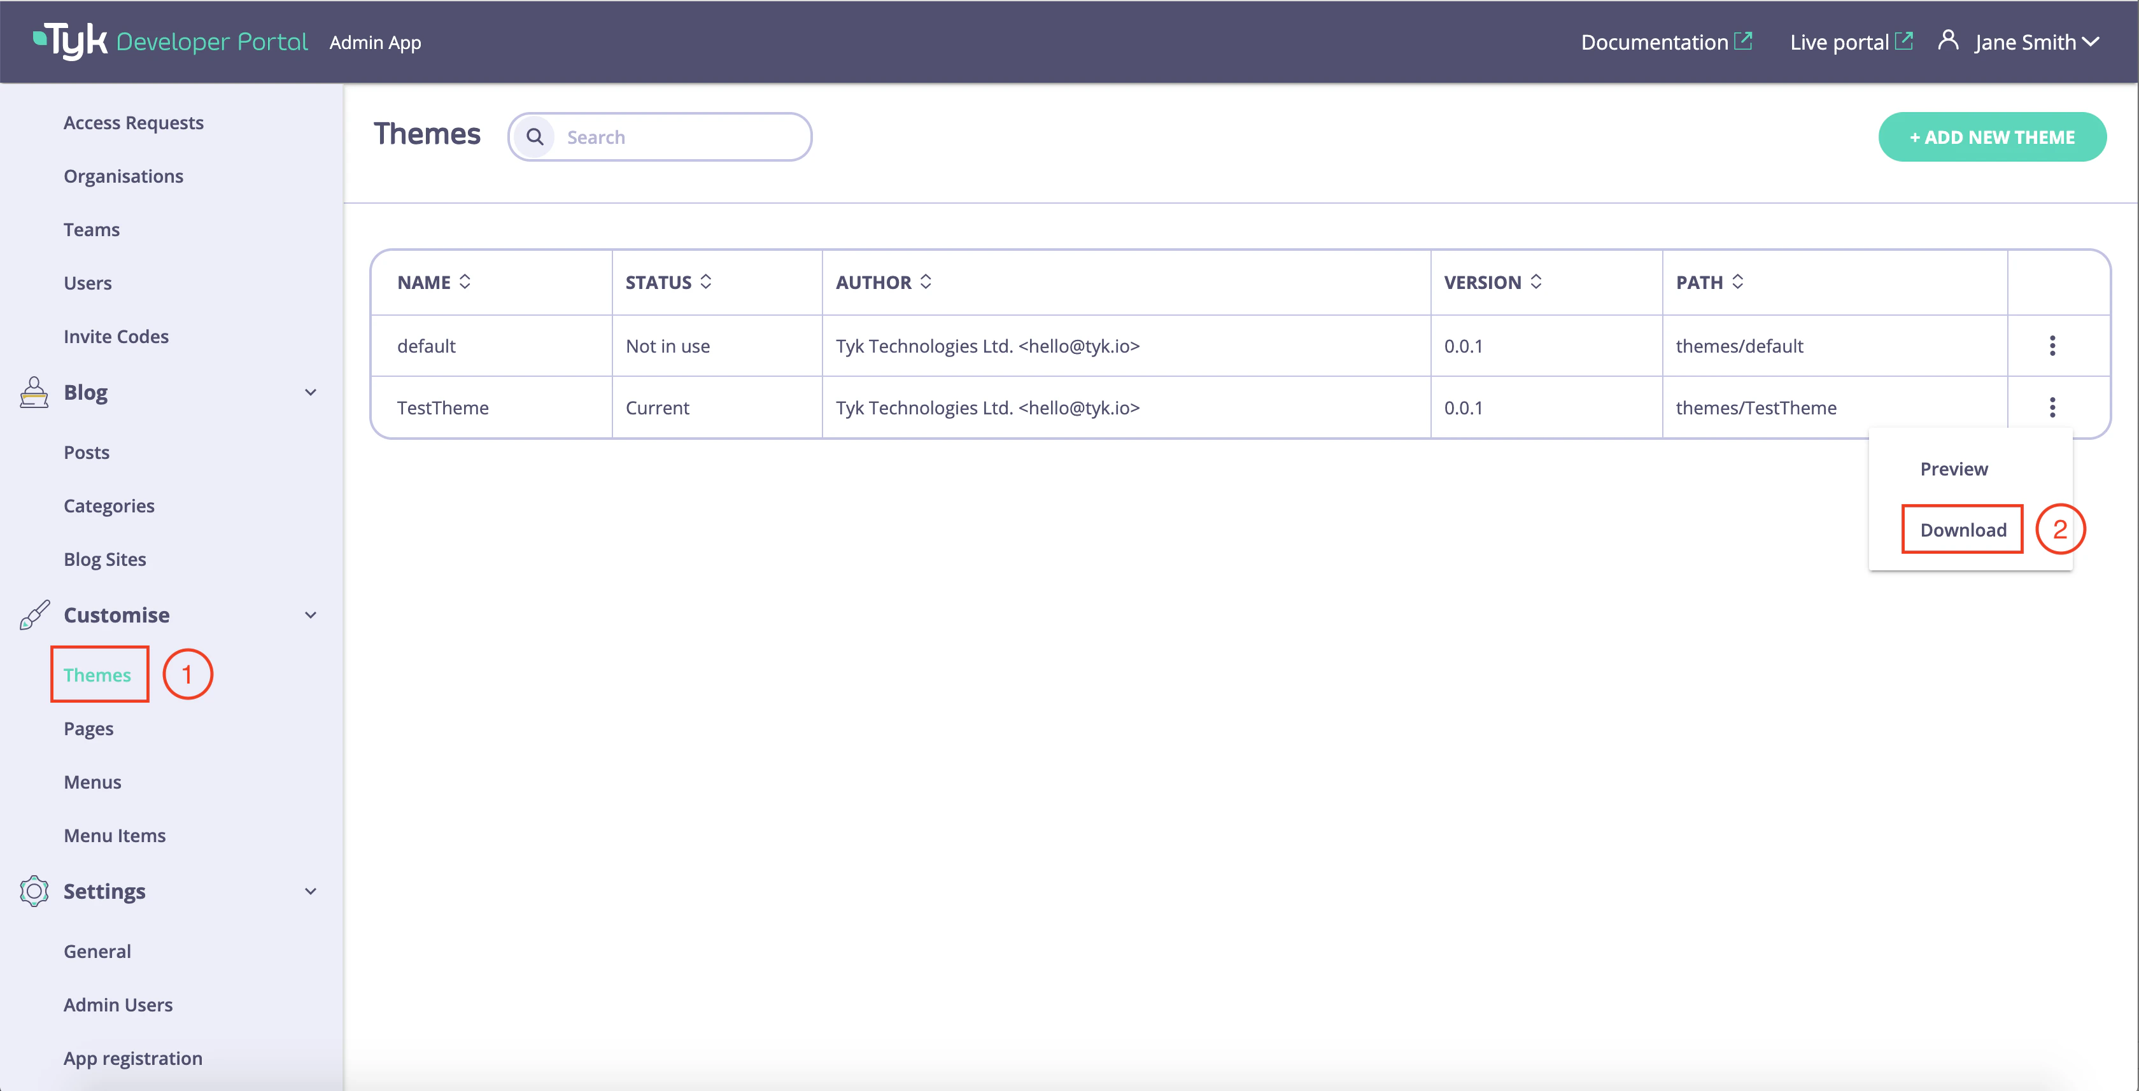Viewport: 2139px width, 1091px height.
Task: Collapse the Blog section in sidebar
Action: (x=311, y=392)
